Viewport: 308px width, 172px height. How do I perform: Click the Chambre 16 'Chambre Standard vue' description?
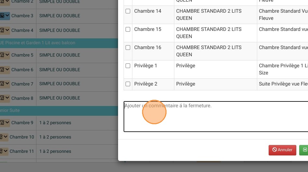pyautogui.click(x=284, y=47)
